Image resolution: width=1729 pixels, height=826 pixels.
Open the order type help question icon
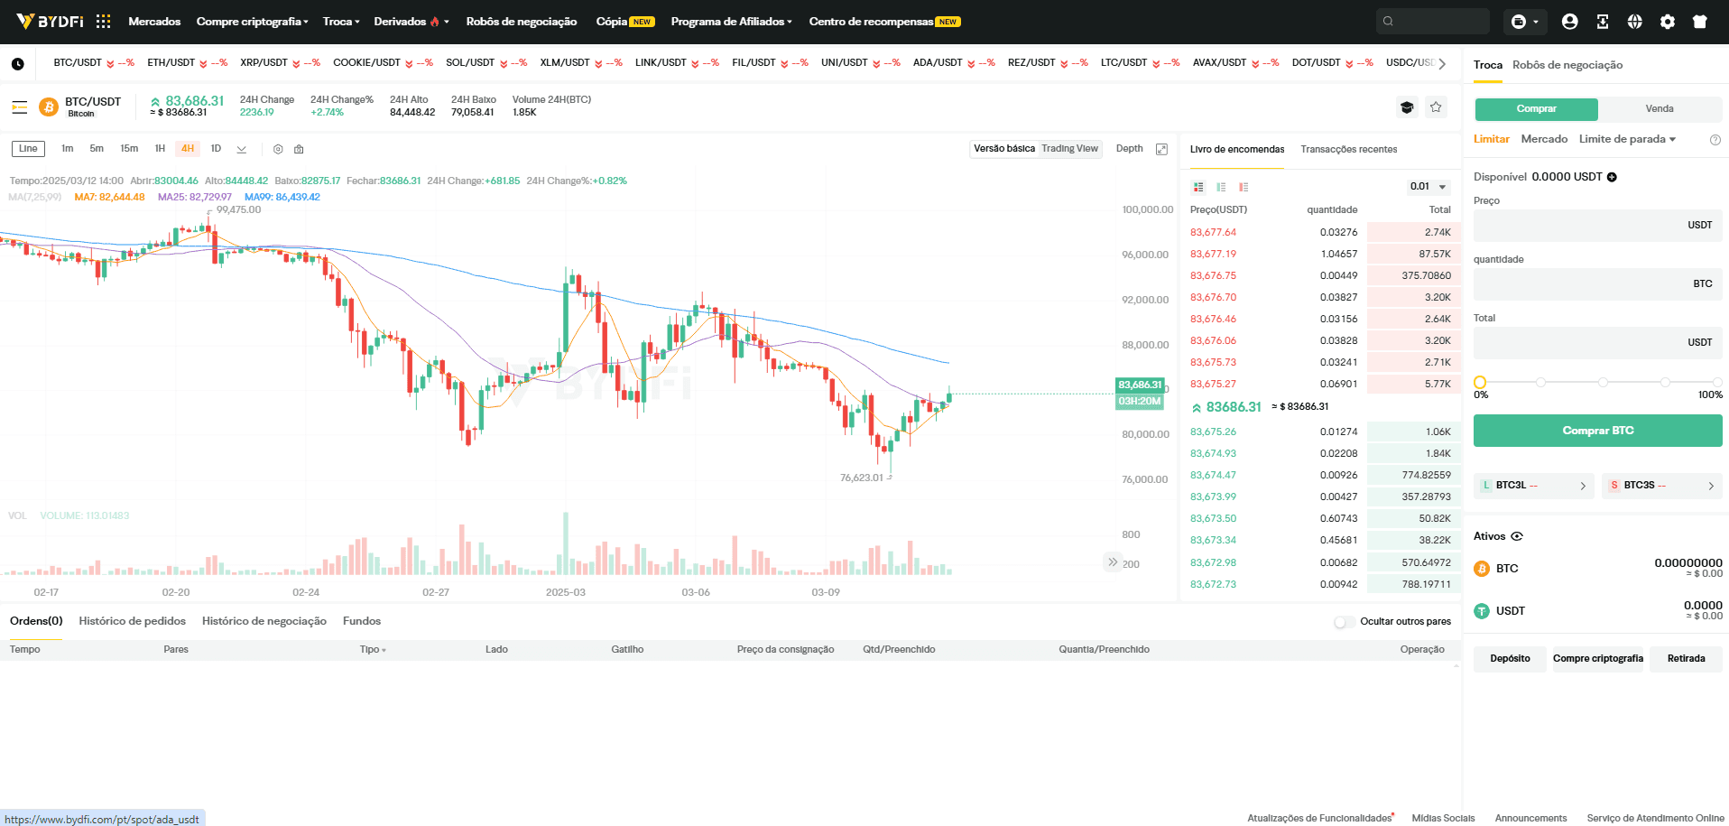tap(1715, 140)
